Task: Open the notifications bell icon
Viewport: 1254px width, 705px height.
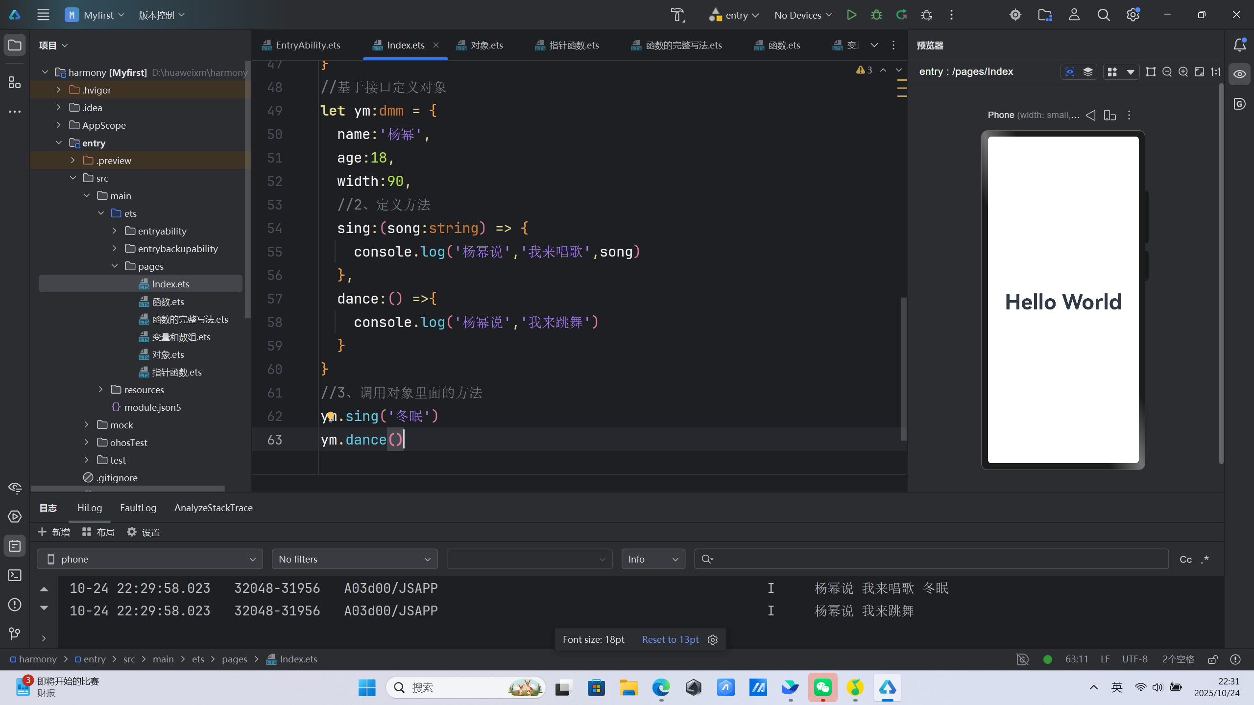Action: click(1240, 45)
